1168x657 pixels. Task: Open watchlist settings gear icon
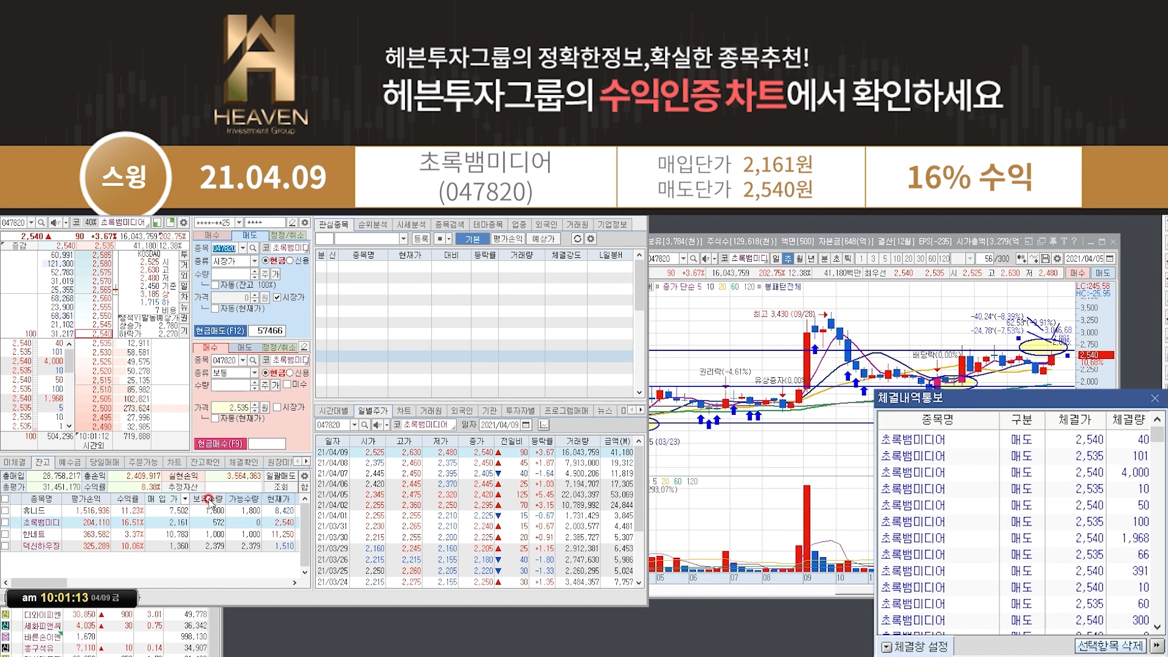[590, 239]
